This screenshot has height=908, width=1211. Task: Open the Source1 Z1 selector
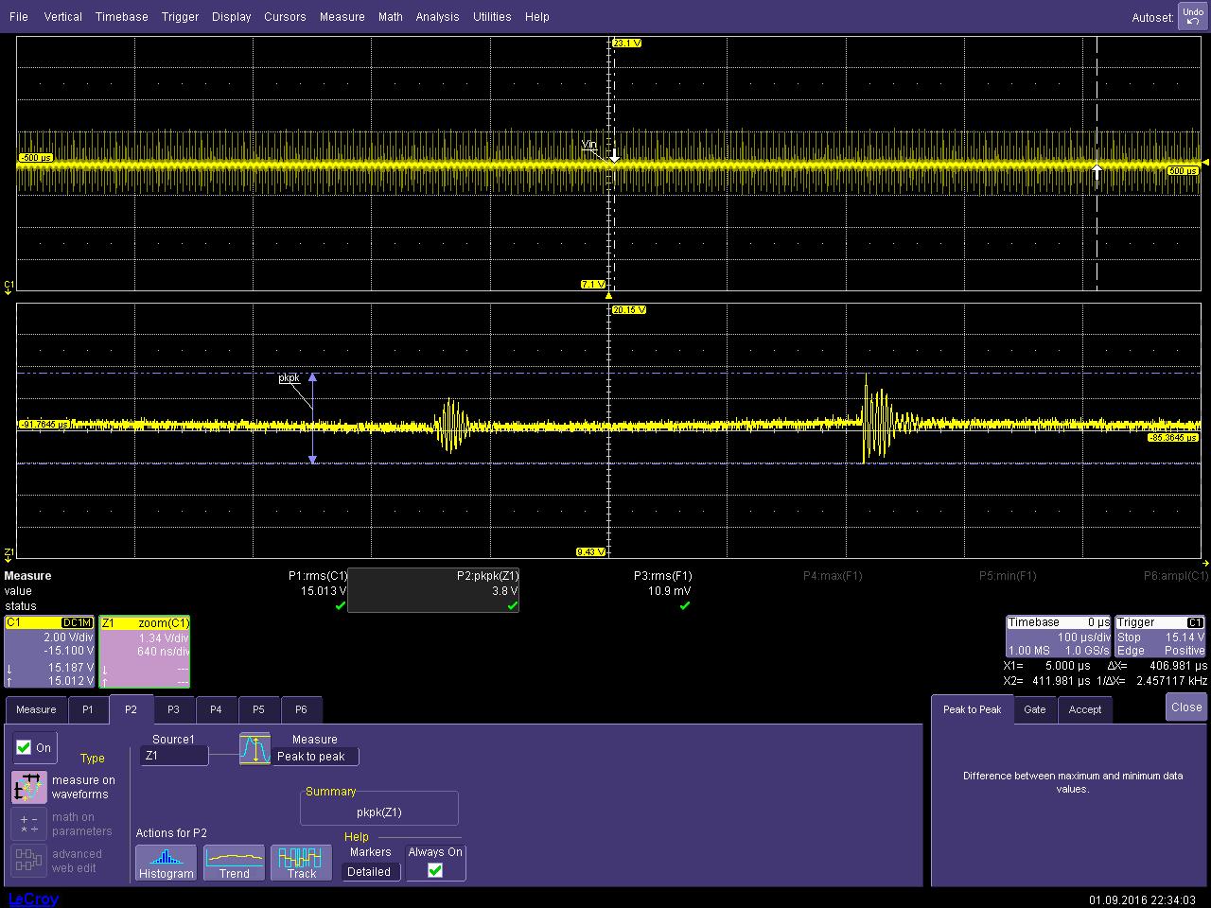174,756
